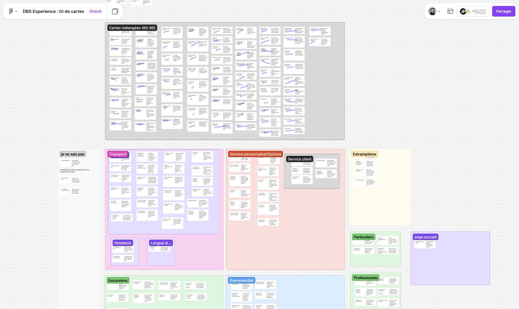Select the "Cartes mélangées (60-80)" section label
The image size is (519, 309).
tap(132, 28)
